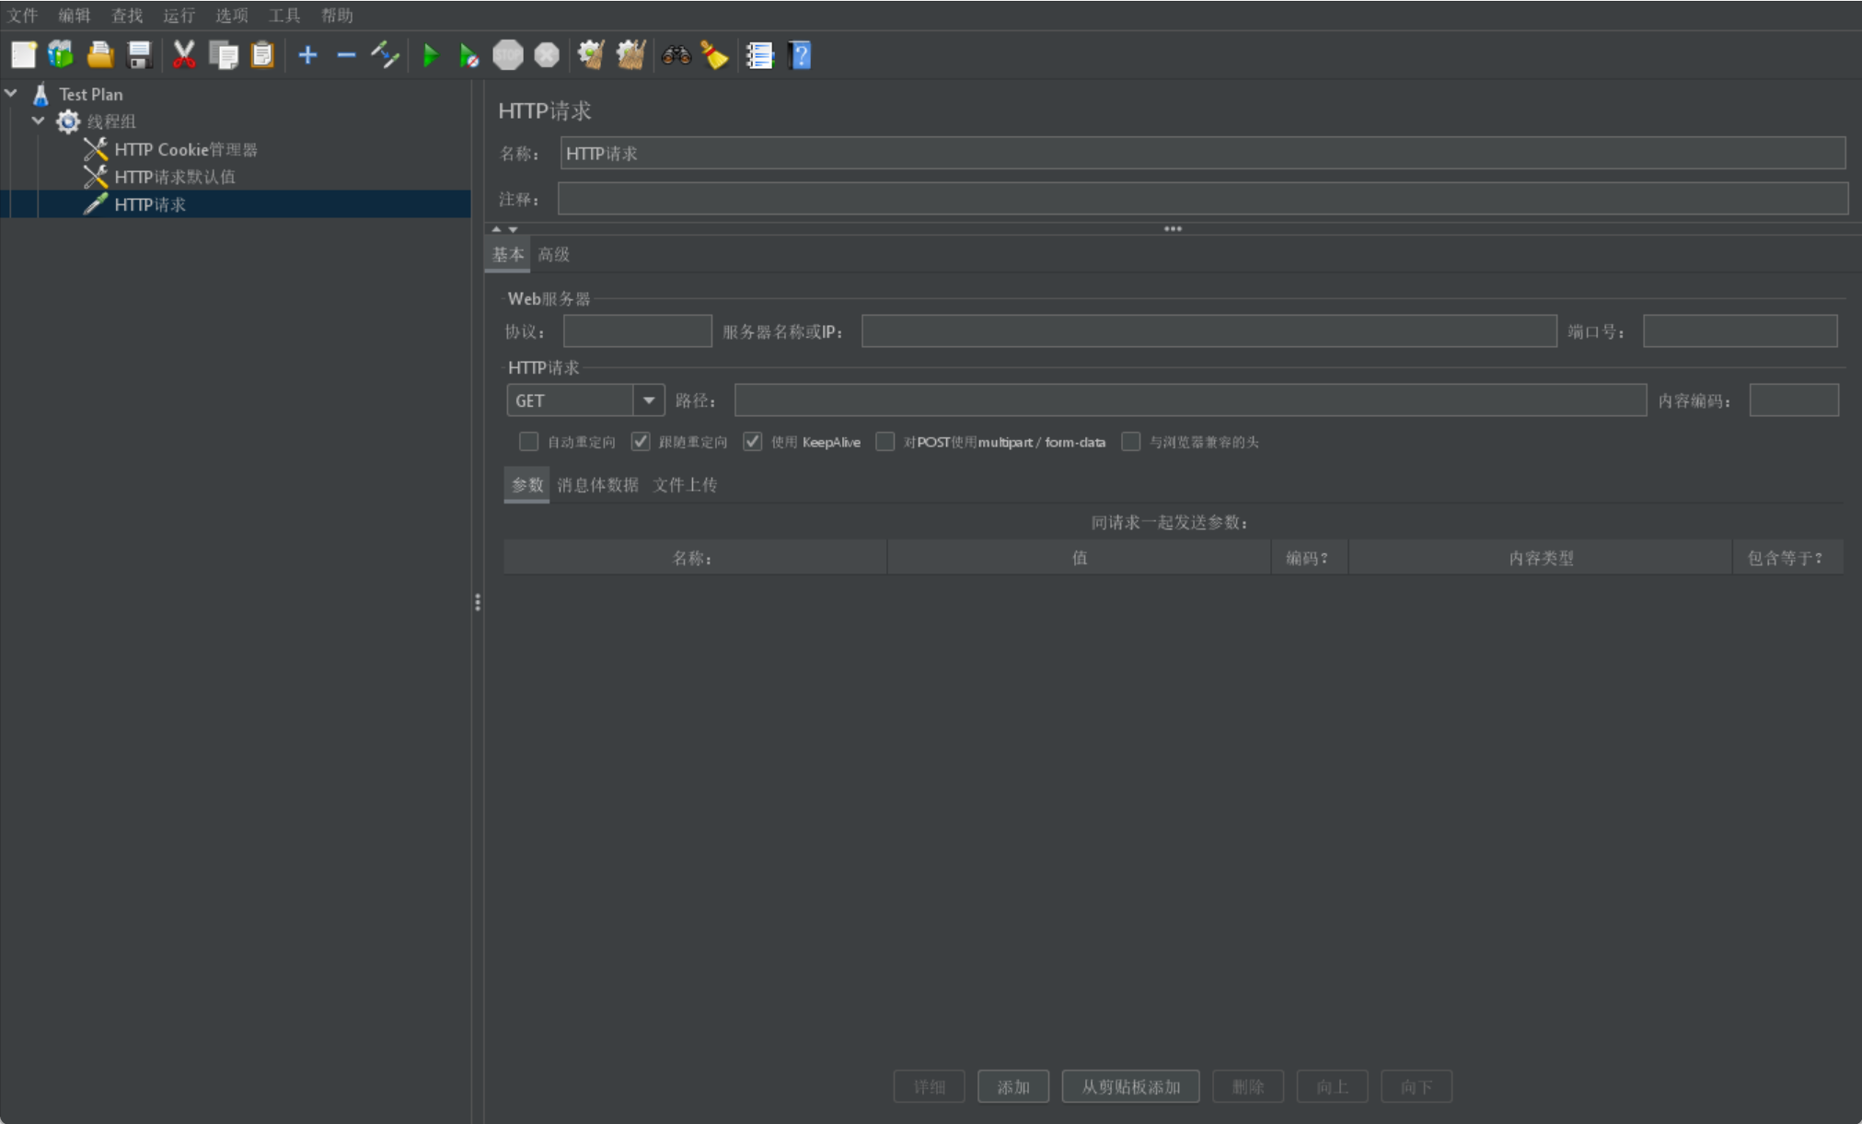This screenshot has height=1124, width=1862.
Task: Click the 名称 input field
Action: click(x=1202, y=153)
